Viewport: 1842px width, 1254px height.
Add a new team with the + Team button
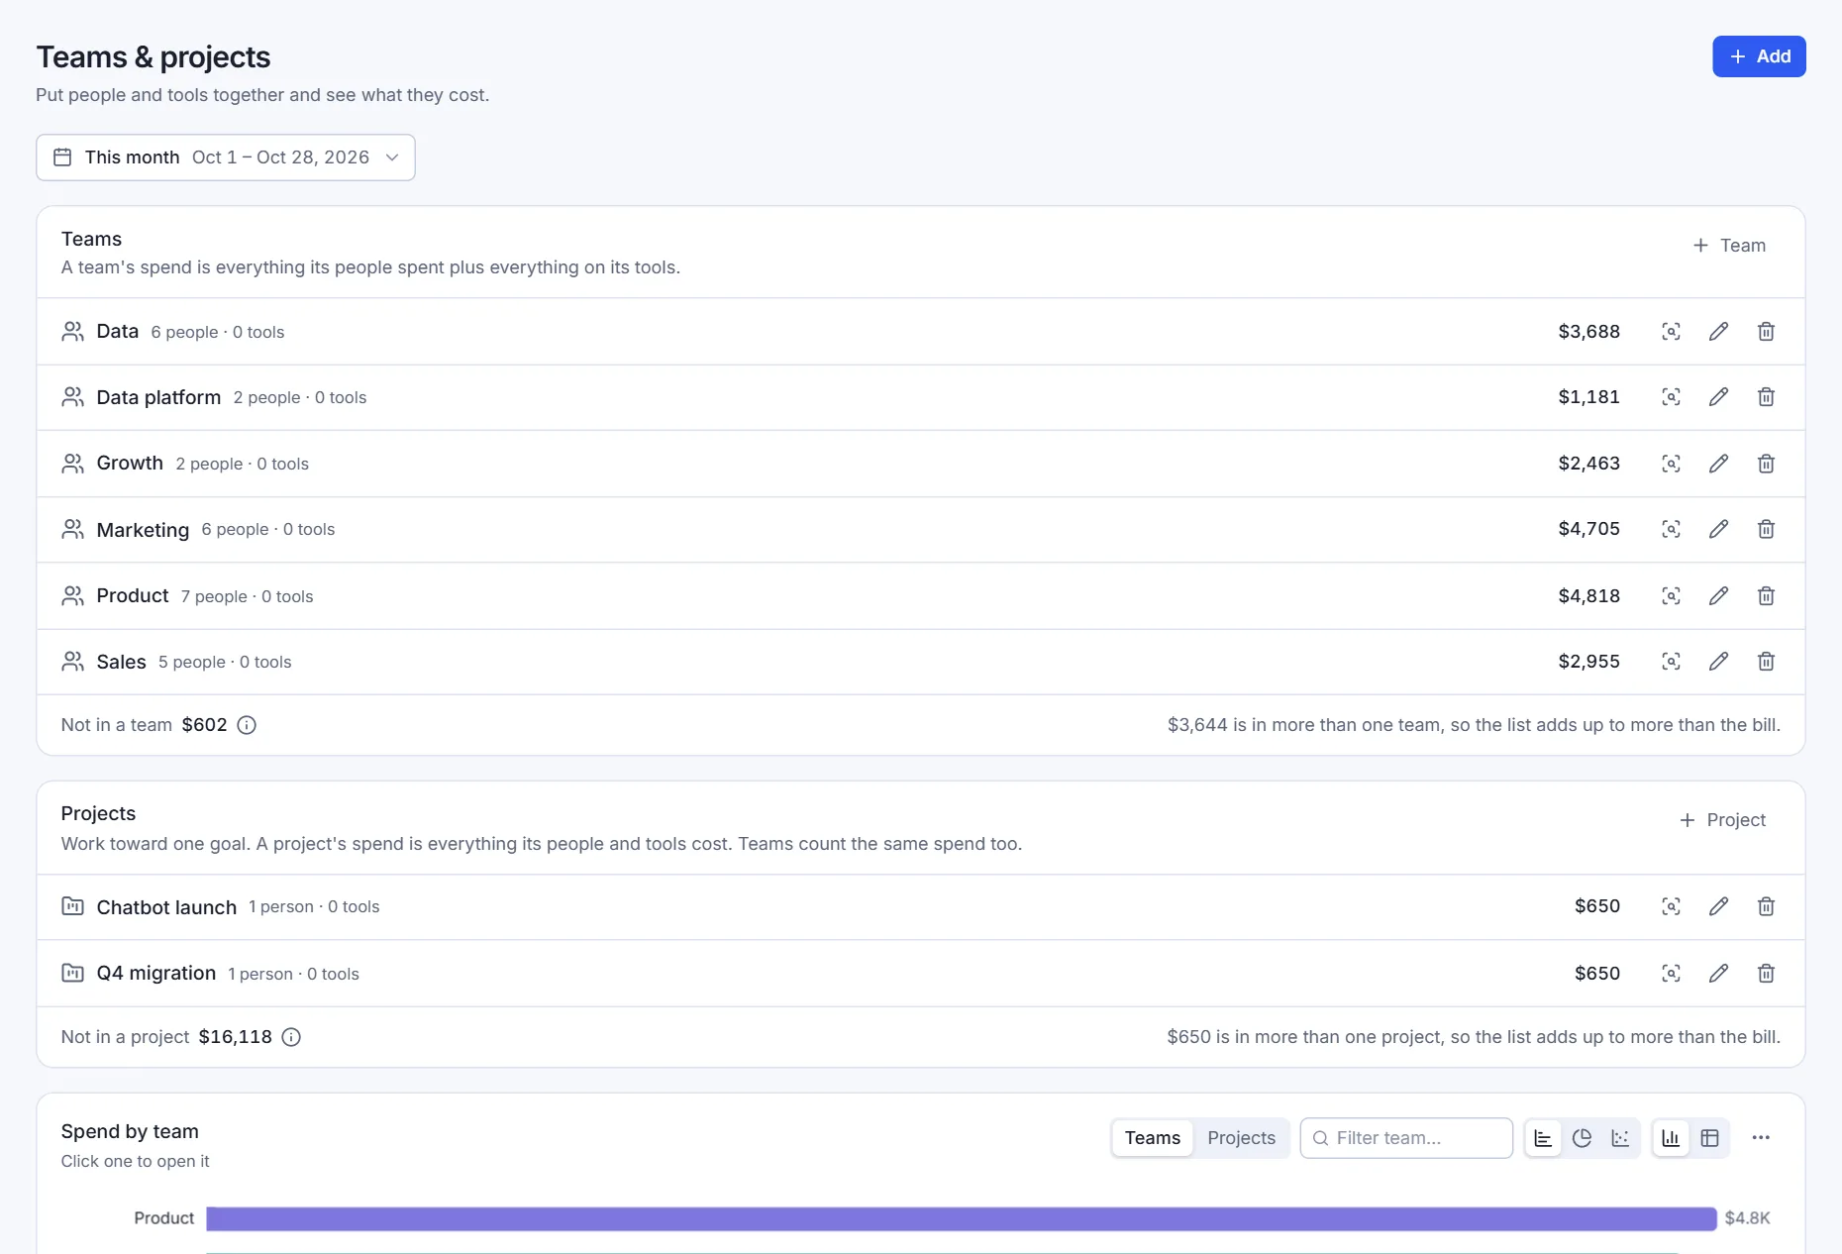coord(1729,246)
